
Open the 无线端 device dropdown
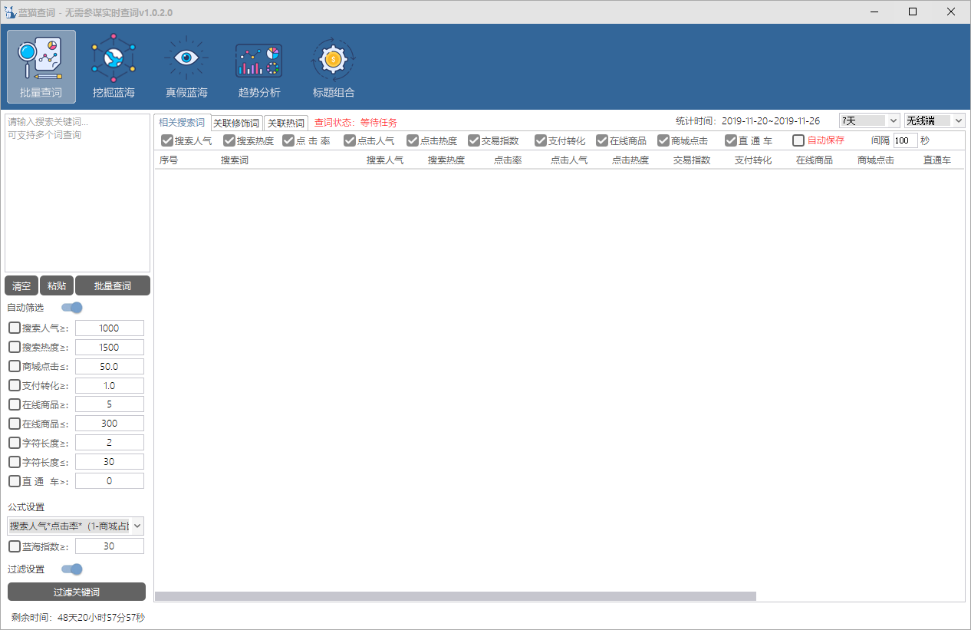pos(934,120)
